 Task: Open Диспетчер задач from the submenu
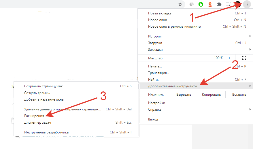coord(38,122)
